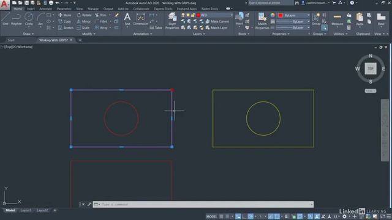Insert a Table
The image size is (392, 220).
156,28
